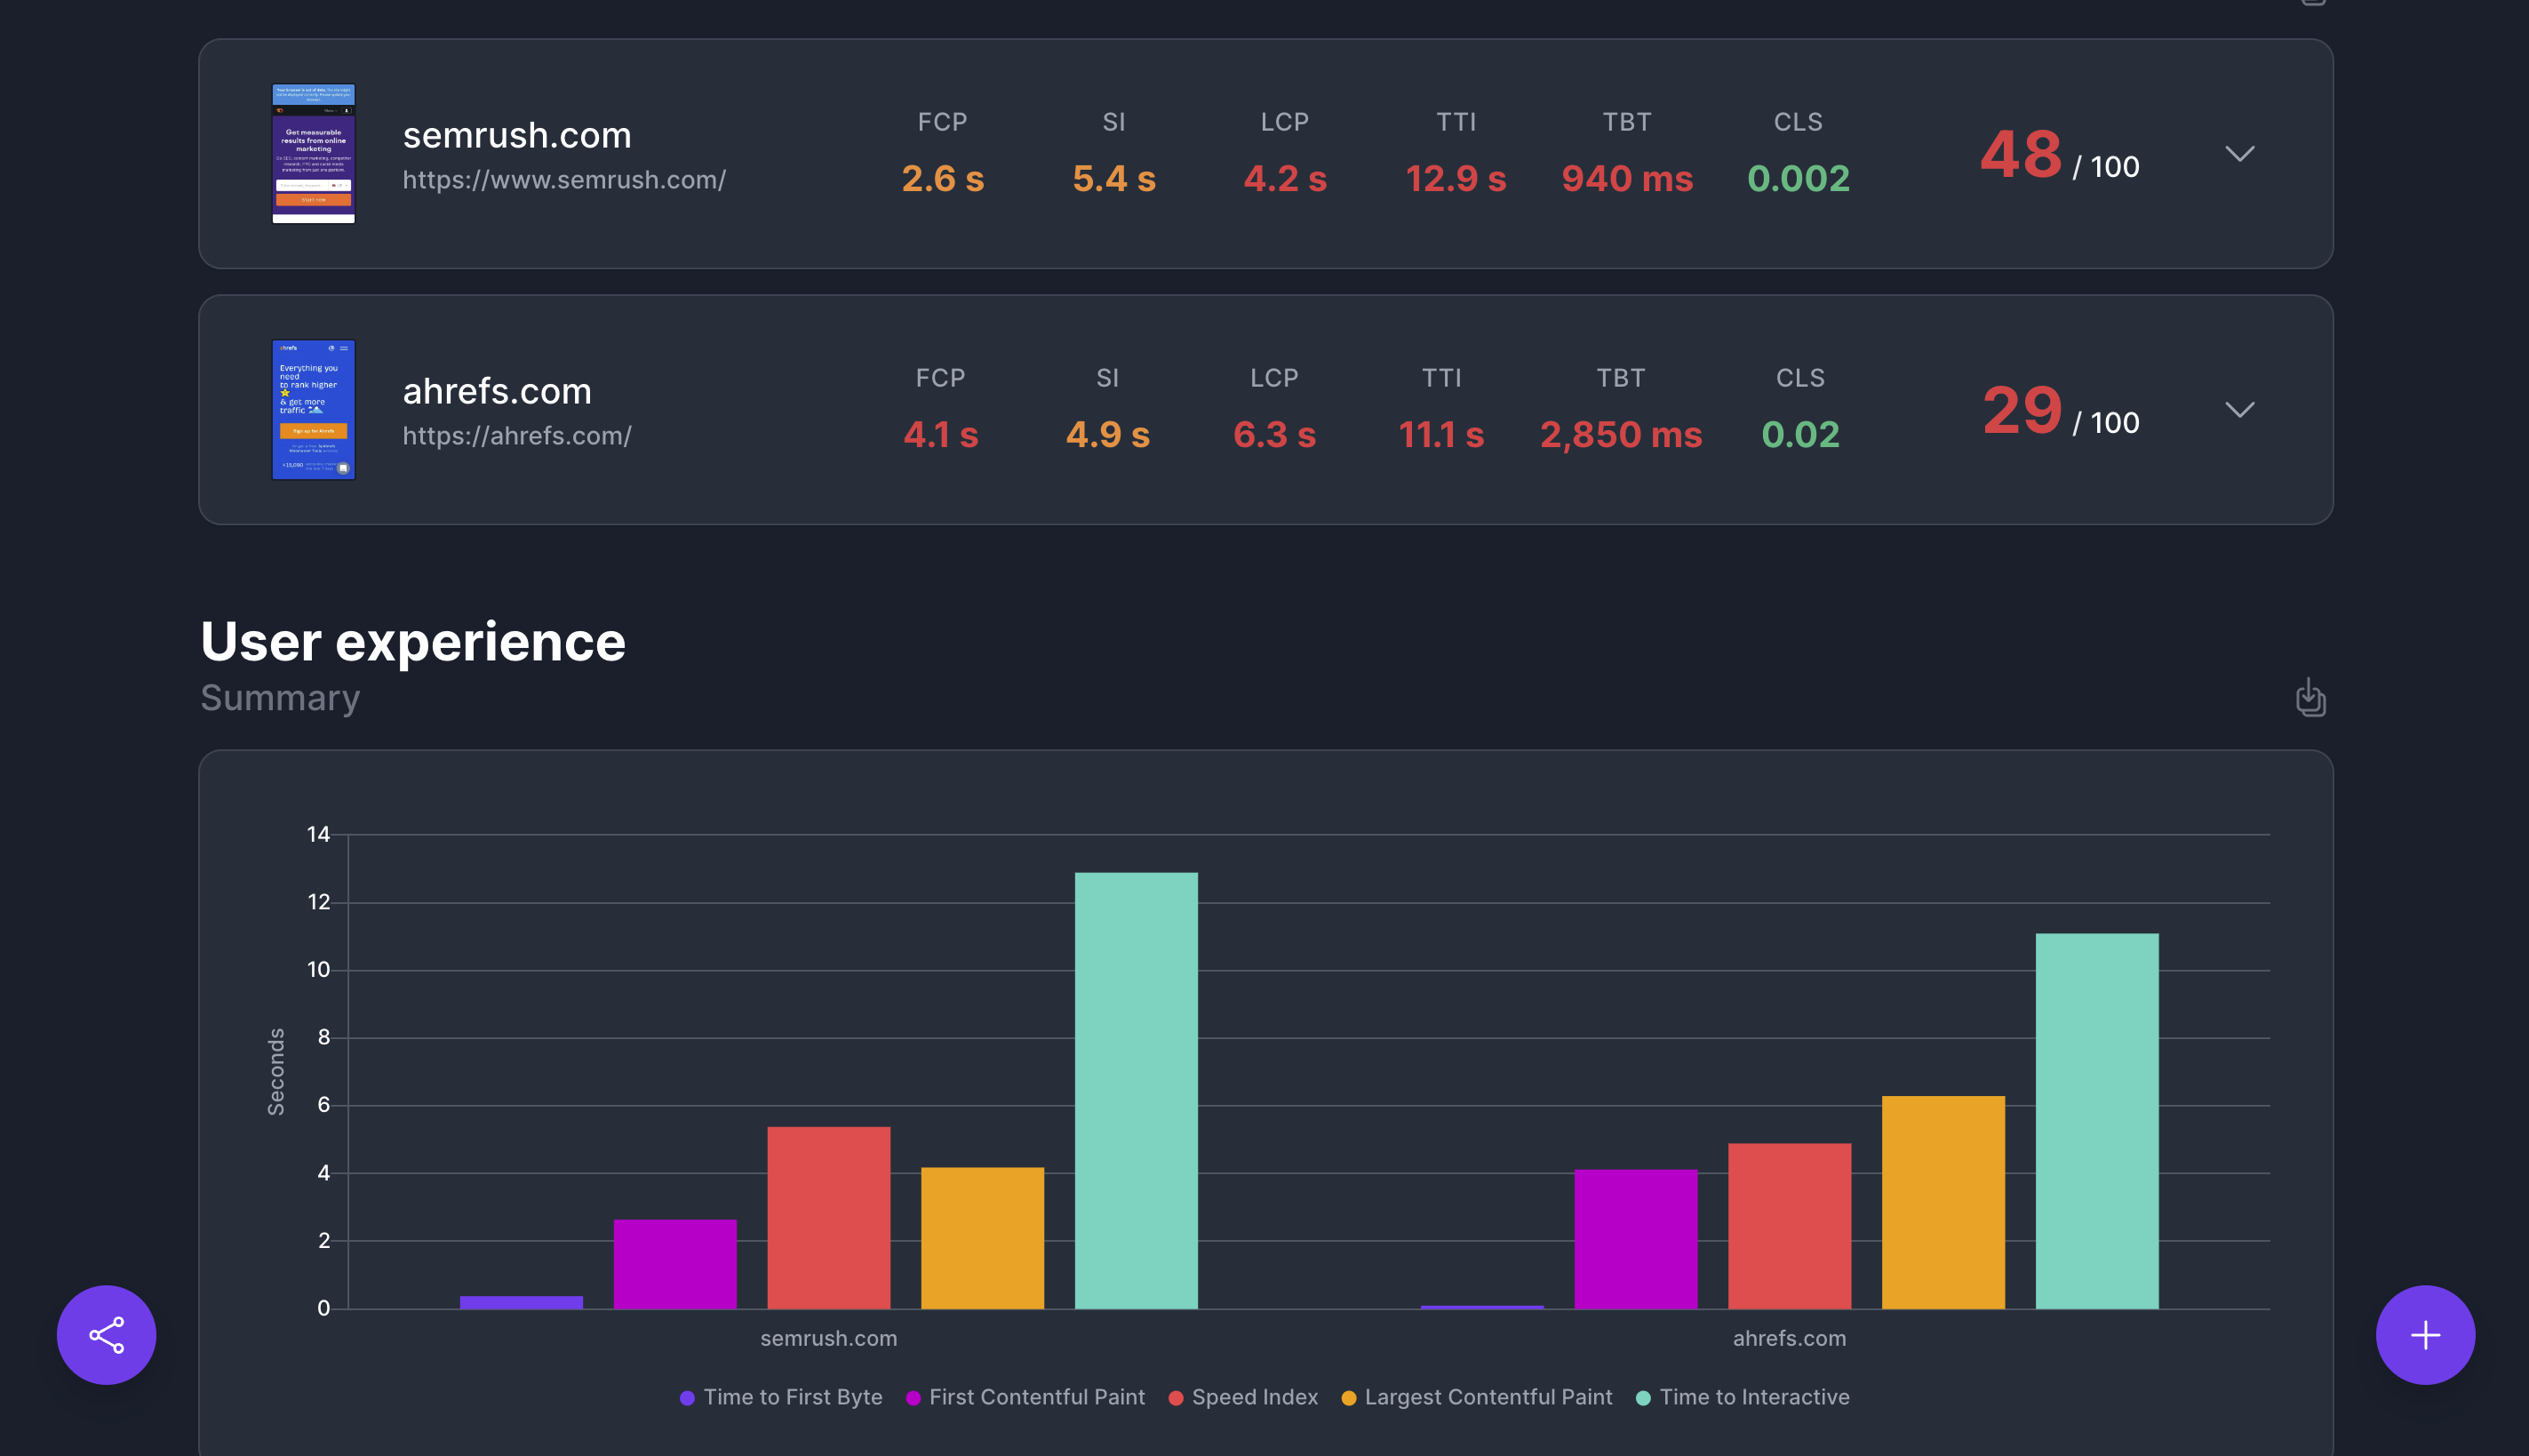Viewport: 2529px width, 1456px height.
Task: Add another website using the plus button
Action: coord(2424,1334)
